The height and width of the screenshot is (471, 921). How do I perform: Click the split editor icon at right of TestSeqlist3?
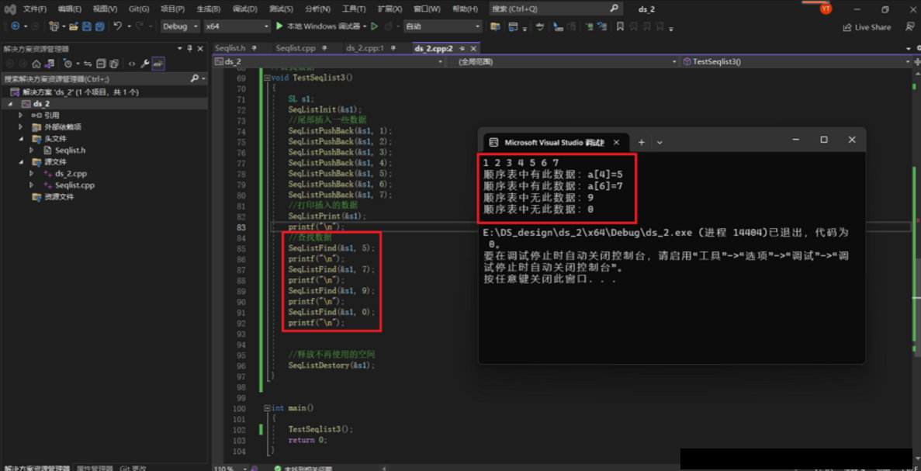tap(916, 61)
